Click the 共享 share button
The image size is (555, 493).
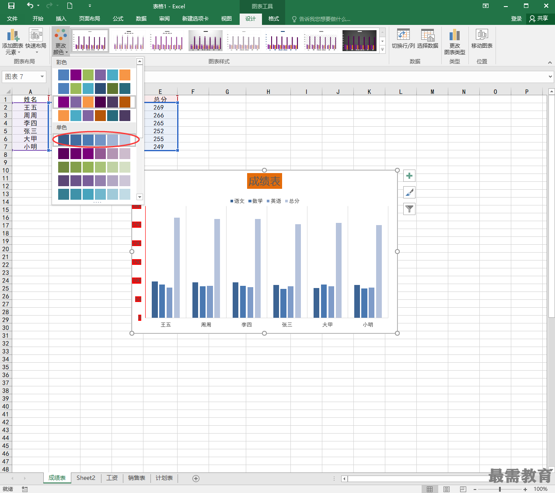(x=539, y=19)
